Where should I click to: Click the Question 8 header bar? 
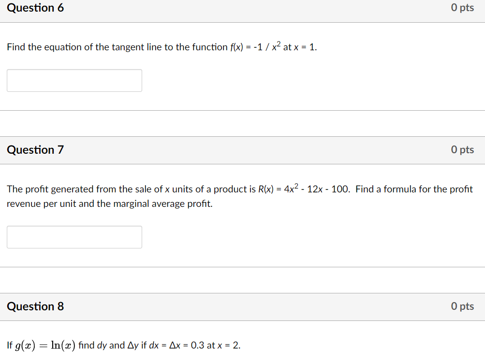(242, 306)
